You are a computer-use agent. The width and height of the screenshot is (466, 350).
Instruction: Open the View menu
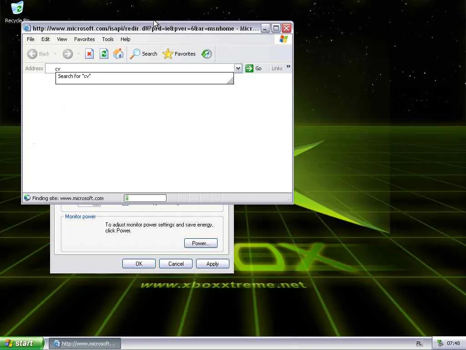click(x=62, y=39)
